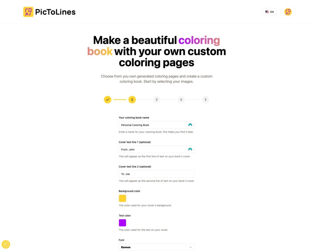314x251 pixels.
Task: Focus the coloring book name field
Action: [x=156, y=125]
